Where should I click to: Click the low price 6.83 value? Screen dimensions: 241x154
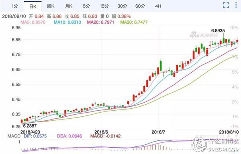point(93,16)
